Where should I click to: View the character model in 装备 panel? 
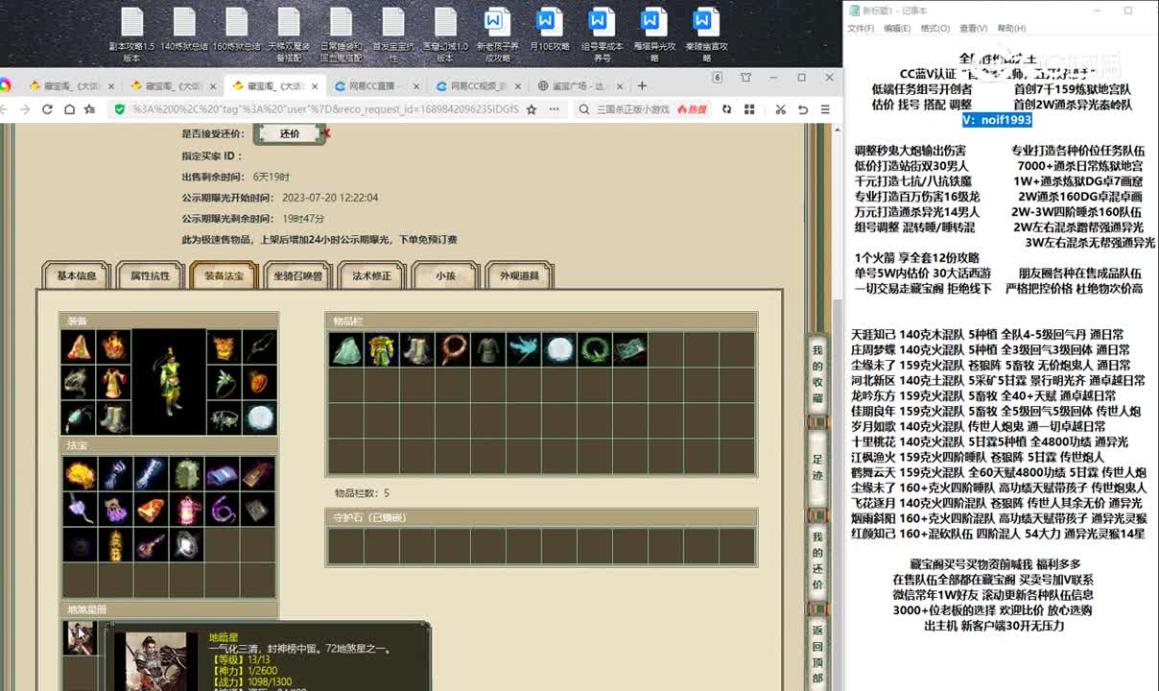[169, 382]
